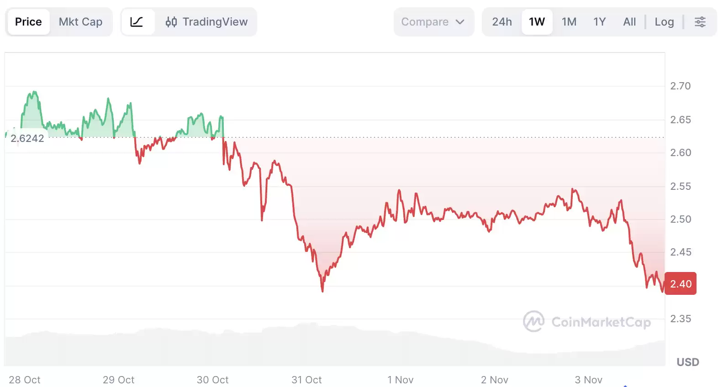Toggle the Log scale option
This screenshot has height=387, width=718.
[x=664, y=21]
